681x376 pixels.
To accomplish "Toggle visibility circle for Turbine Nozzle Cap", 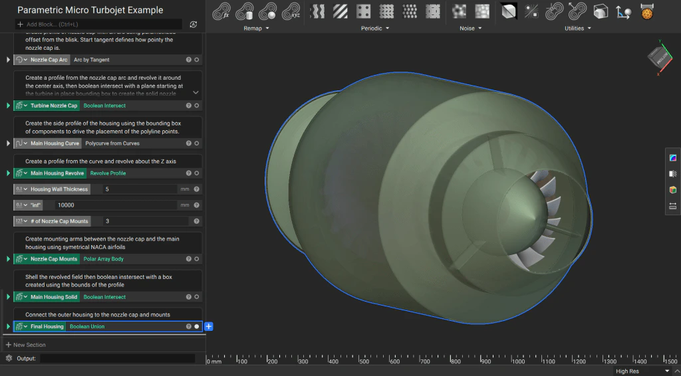I will click(x=197, y=106).
